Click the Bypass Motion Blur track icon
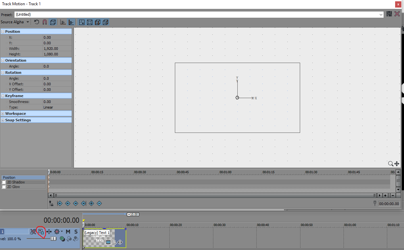Screen dimensions: 404x250 [33, 232]
